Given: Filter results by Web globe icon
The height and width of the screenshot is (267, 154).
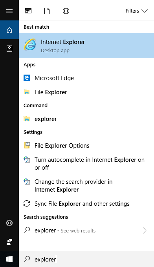Looking at the screenshot, I should [x=66, y=11].
